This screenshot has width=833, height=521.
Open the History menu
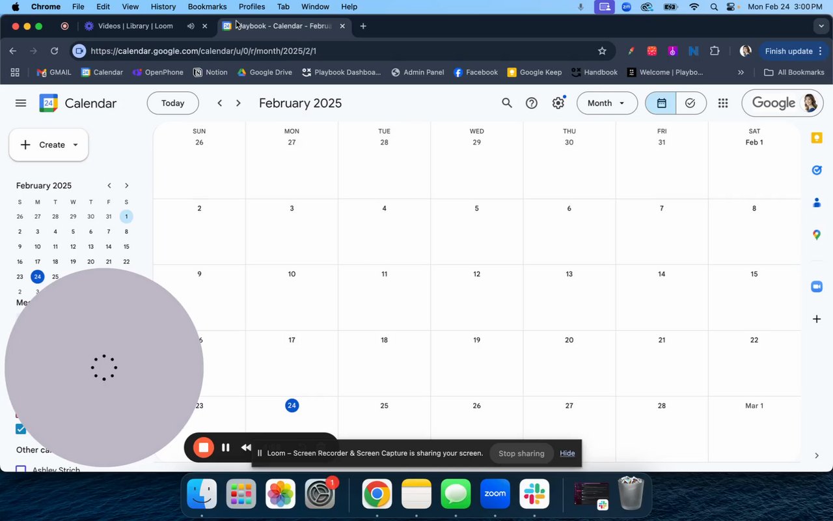(163, 7)
